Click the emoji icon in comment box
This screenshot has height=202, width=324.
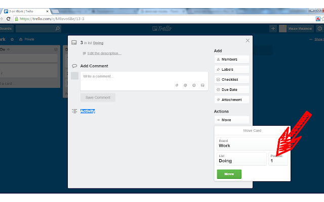pyautogui.click(x=194, y=85)
